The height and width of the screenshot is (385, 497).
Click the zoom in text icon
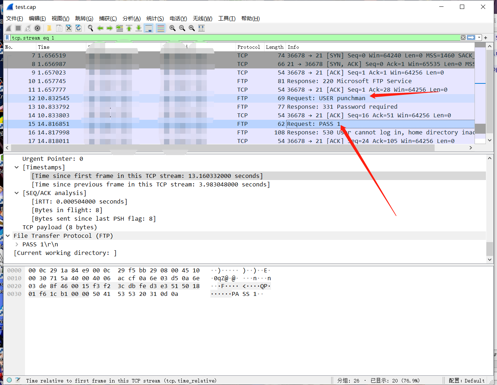tap(173, 28)
